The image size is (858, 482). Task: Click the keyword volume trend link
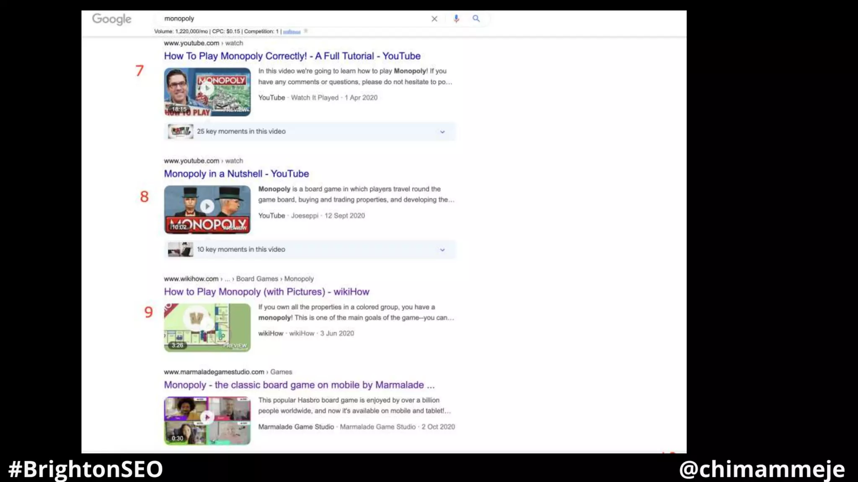pos(292,32)
